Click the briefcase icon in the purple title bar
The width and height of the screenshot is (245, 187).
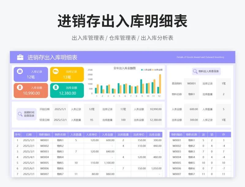coord(20,57)
